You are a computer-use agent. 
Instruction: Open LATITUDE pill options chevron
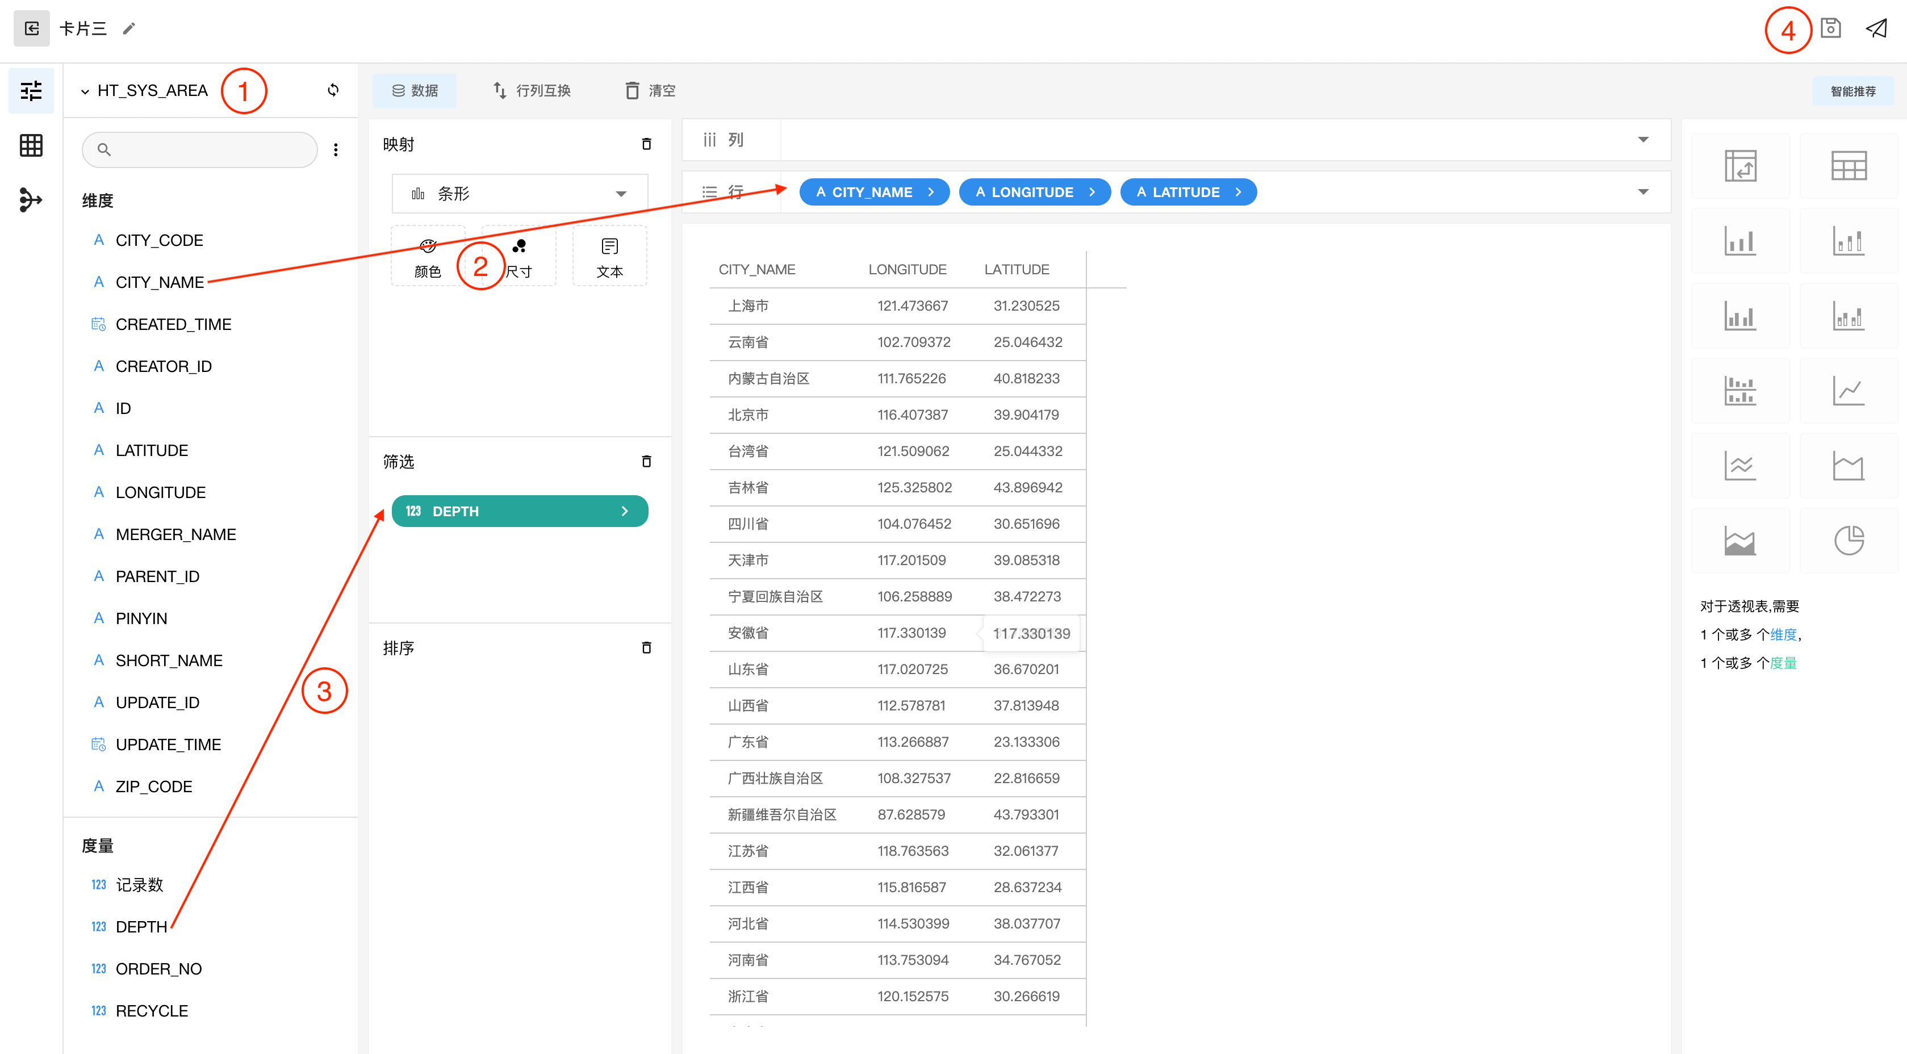pos(1238,193)
